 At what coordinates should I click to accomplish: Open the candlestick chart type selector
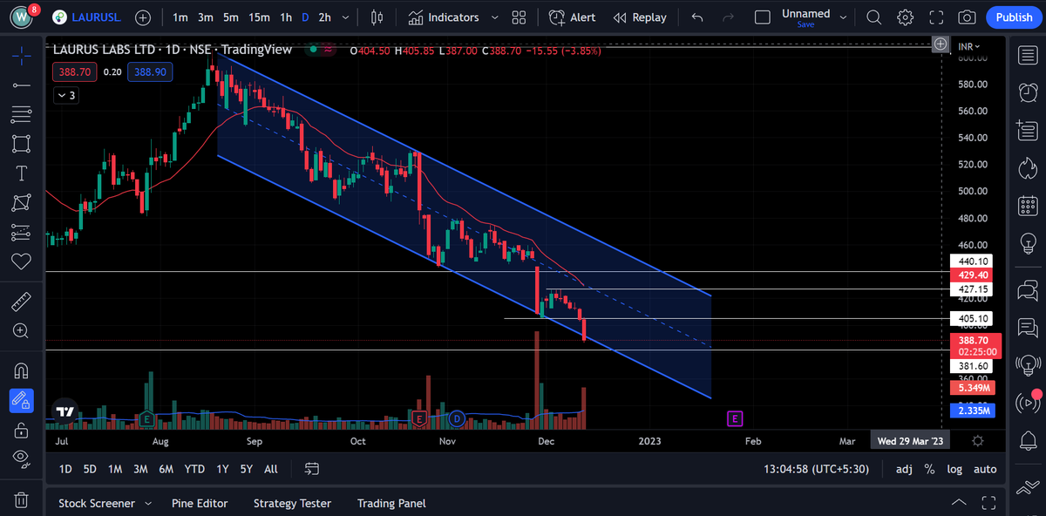click(377, 17)
